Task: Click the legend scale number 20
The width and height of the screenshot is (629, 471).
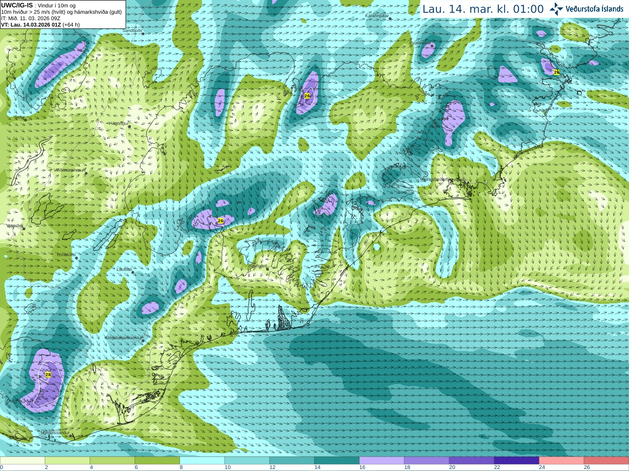Action: (x=452, y=468)
